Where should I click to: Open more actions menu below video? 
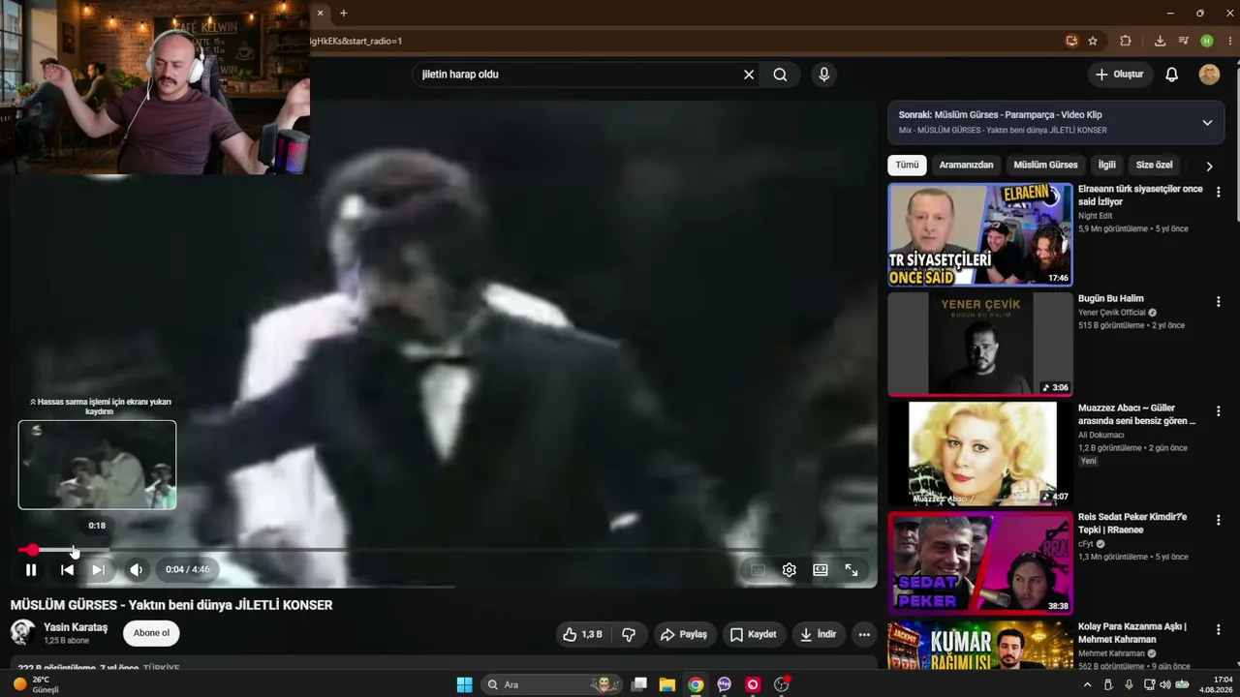pos(864,634)
